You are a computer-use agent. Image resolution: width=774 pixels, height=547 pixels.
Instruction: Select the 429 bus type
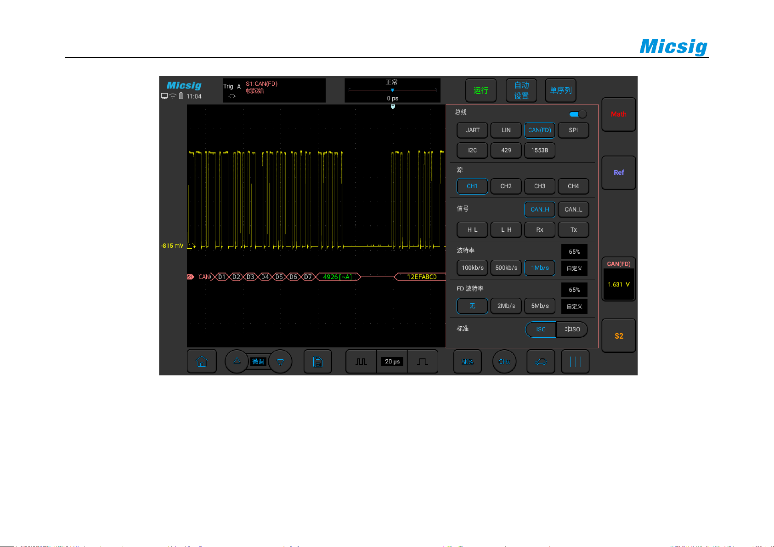coord(506,151)
